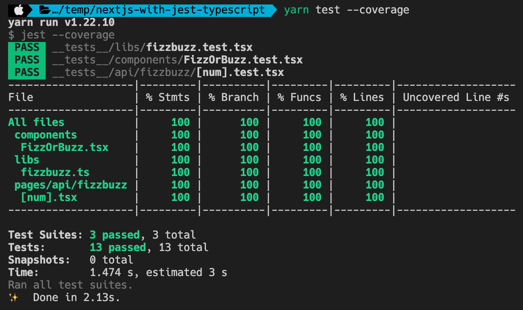Click the PASS badge for fizzbuzz.test.tsx

[x=27, y=47]
